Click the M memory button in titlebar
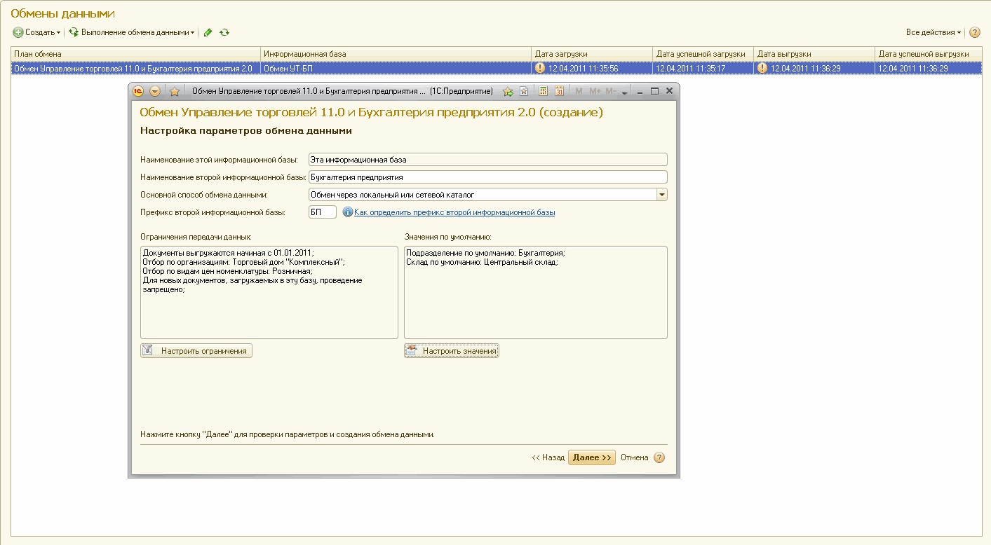The width and height of the screenshot is (991, 545). (x=579, y=91)
